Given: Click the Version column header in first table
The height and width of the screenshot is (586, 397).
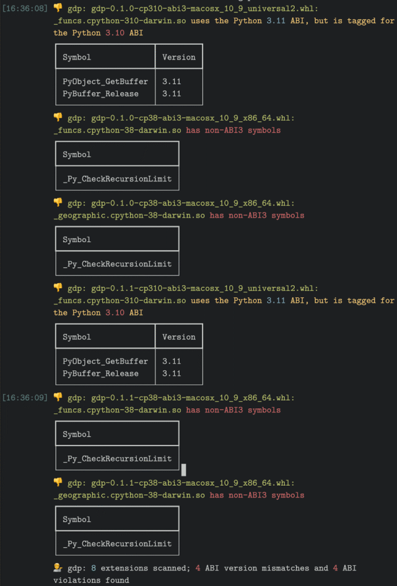Looking at the screenshot, I should [x=179, y=57].
